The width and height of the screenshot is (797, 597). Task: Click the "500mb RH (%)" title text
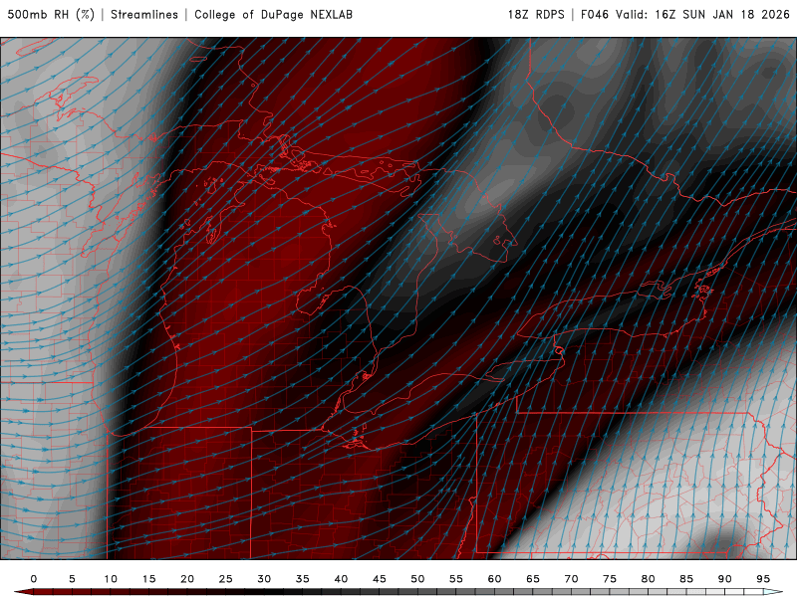coord(51,14)
